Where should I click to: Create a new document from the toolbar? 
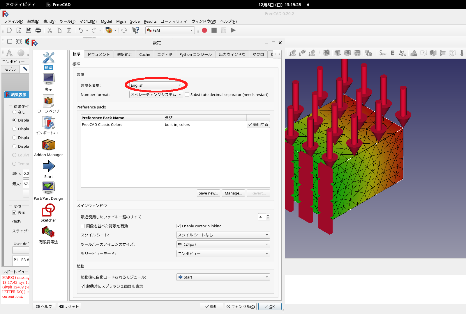tap(9, 30)
